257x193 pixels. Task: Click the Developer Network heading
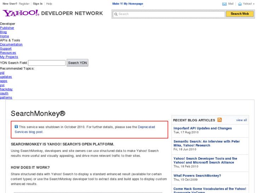tap(72, 13)
